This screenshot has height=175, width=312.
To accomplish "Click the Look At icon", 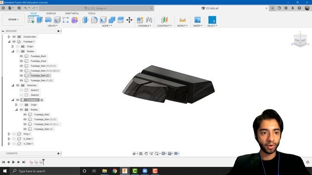I will click(x=141, y=154).
